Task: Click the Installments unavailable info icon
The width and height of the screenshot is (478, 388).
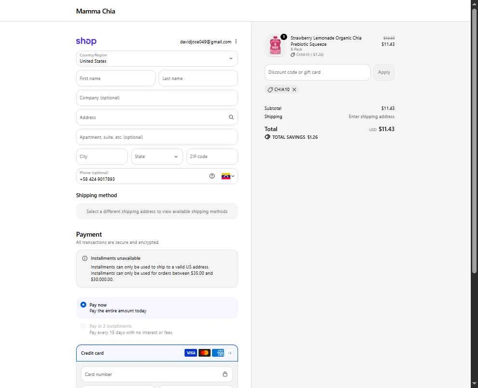Action: tap(85, 258)
